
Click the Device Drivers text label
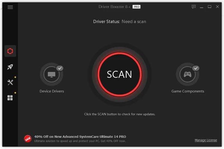pos(52,91)
